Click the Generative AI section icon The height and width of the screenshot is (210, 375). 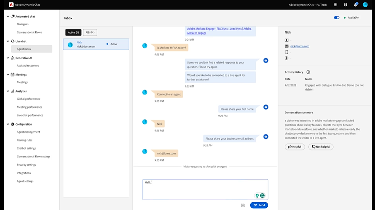tap(13, 58)
